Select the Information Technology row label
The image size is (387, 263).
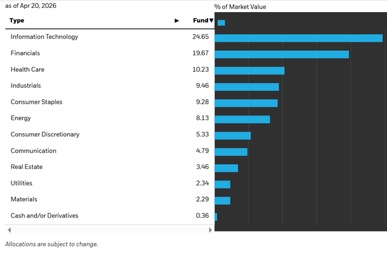click(x=44, y=37)
